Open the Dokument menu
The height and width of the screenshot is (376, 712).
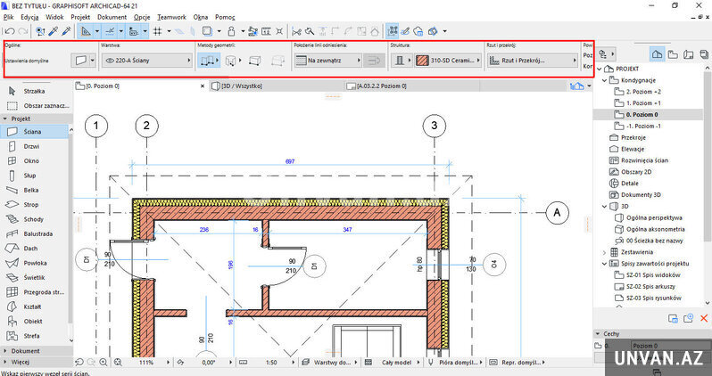(x=112, y=17)
